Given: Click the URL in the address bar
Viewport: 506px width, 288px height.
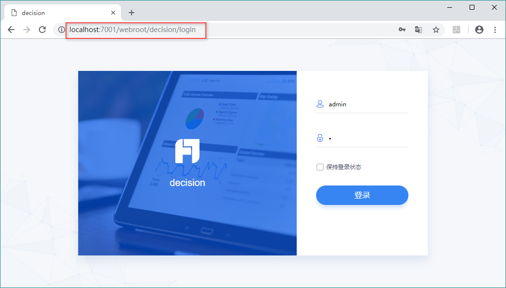Looking at the screenshot, I should (133, 30).
